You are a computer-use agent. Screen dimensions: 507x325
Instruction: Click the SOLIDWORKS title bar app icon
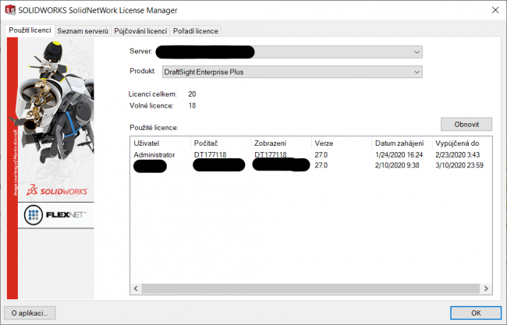(9, 9)
